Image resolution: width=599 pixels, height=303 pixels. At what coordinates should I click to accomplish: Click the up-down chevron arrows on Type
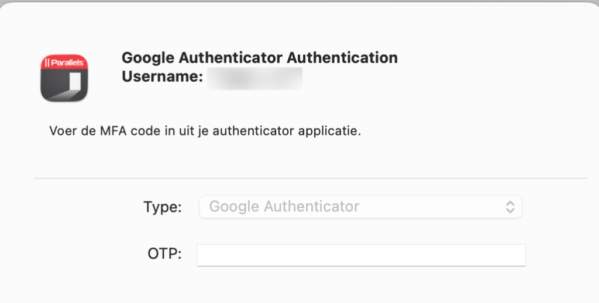510,207
